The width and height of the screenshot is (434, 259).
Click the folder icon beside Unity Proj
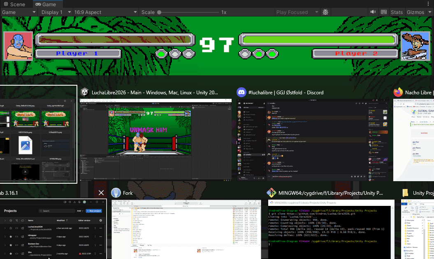click(x=405, y=193)
